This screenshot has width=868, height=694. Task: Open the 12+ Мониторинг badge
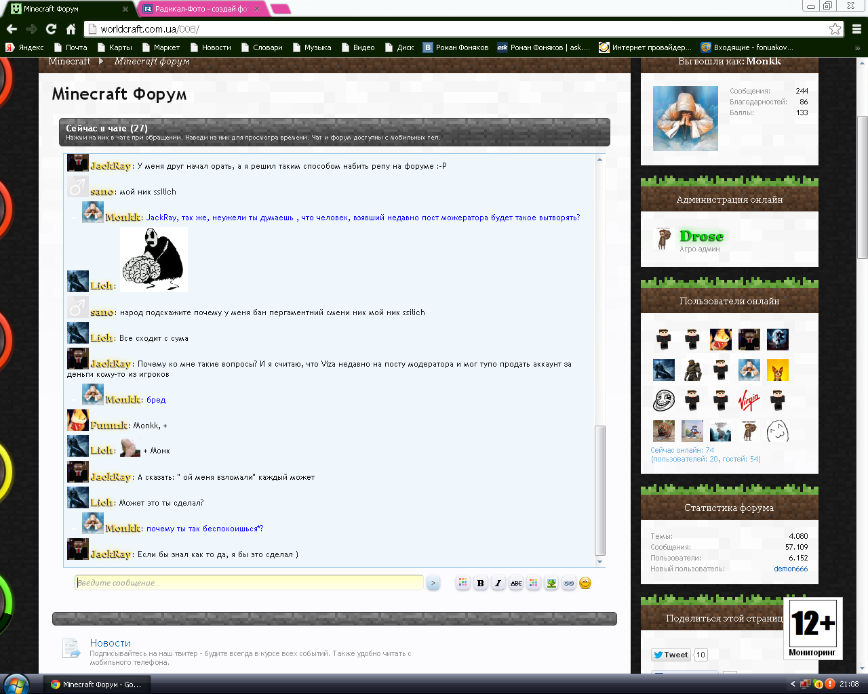click(x=813, y=628)
